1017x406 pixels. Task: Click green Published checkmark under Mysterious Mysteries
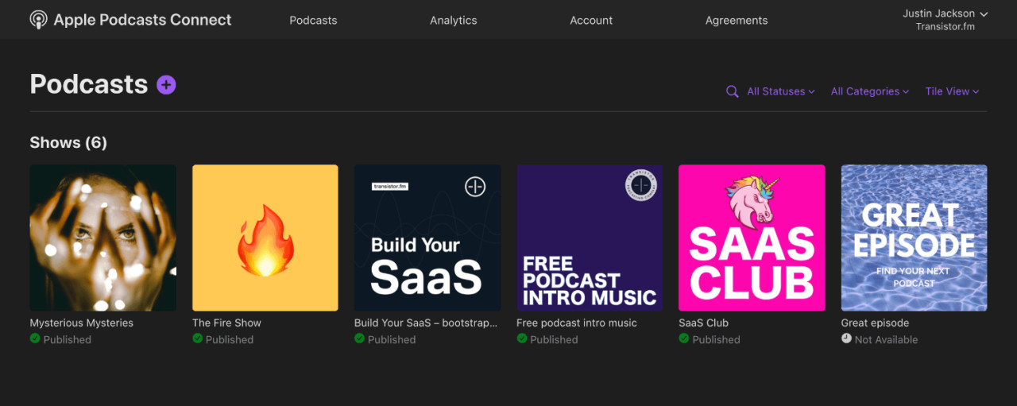pos(35,338)
